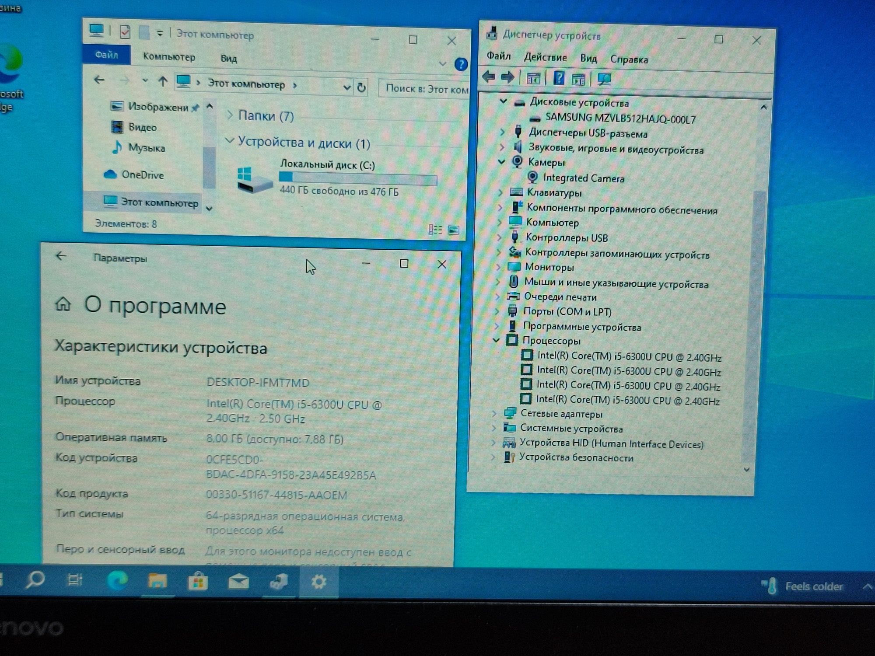Open Файл menu in Device Manager
The height and width of the screenshot is (656, 875).
(499, 56)
